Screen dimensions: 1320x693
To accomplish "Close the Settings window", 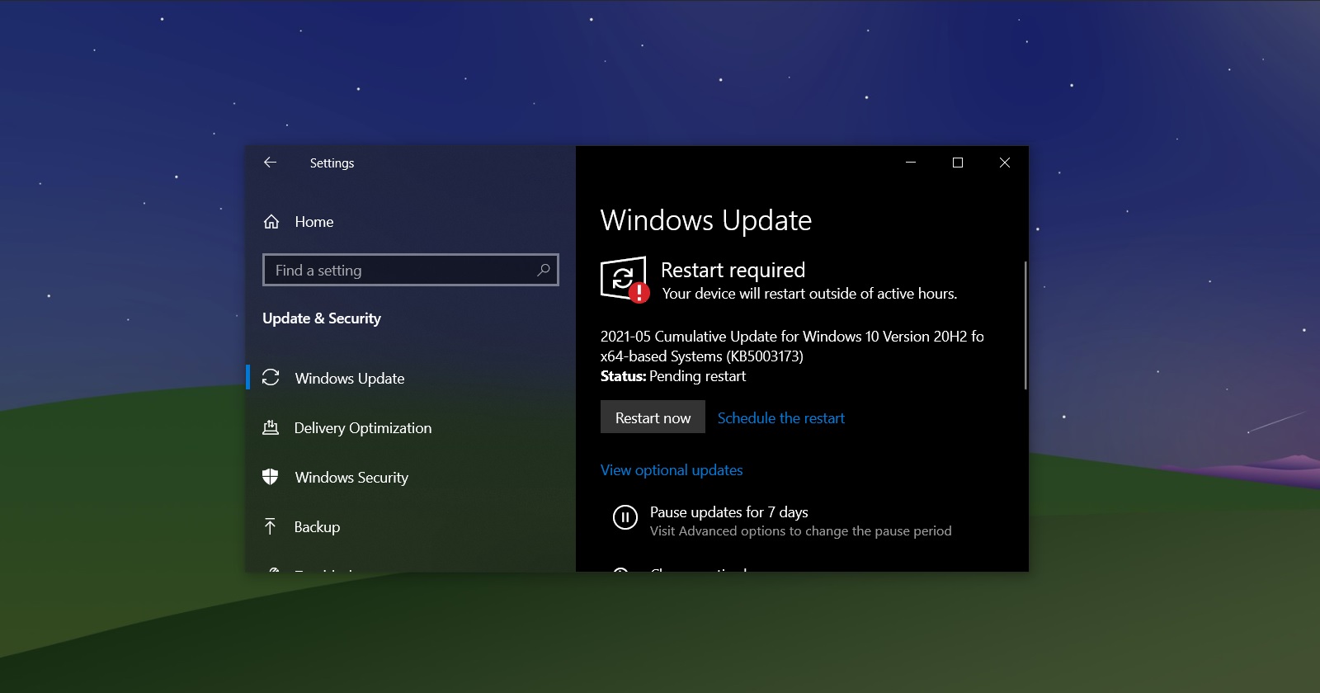I will [x=1005, y=163].
